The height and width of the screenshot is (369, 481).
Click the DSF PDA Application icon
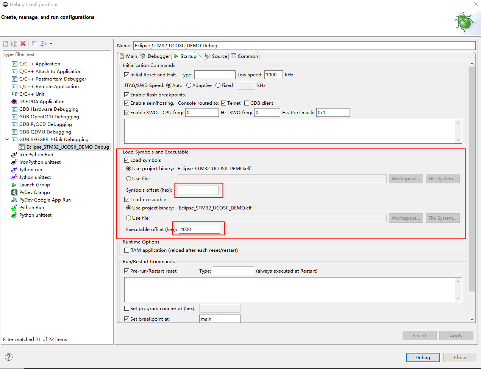click(x=14, y=102)
